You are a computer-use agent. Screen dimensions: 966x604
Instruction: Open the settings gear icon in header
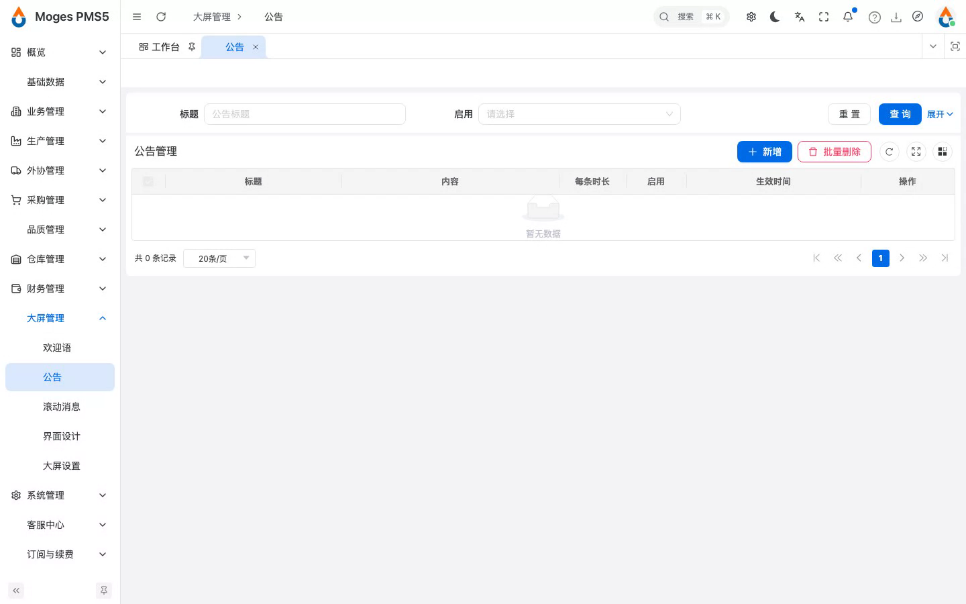pyautogui.click(x=751, y=17)
